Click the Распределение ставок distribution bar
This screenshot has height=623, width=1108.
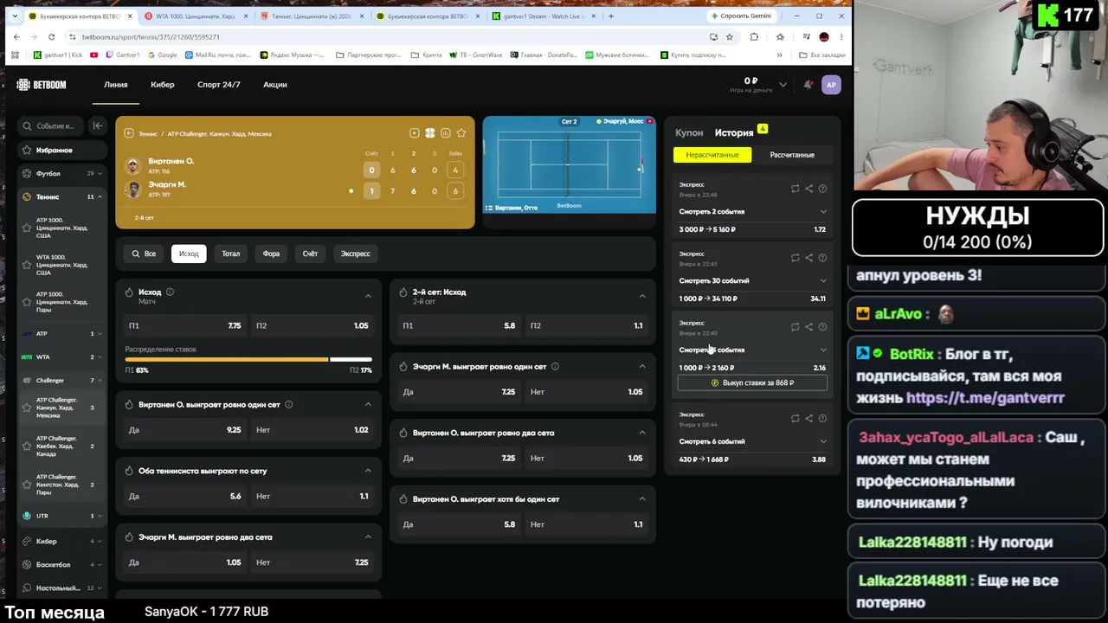(248, 359)
